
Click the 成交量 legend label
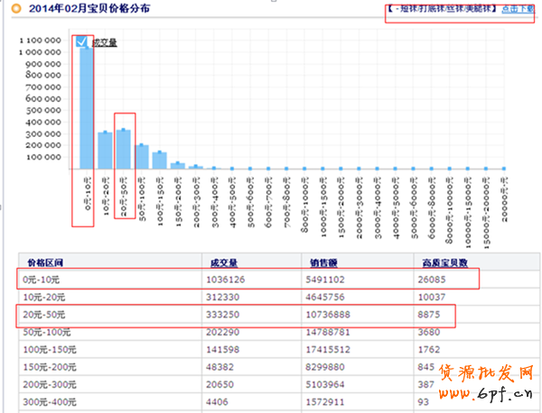105,42
